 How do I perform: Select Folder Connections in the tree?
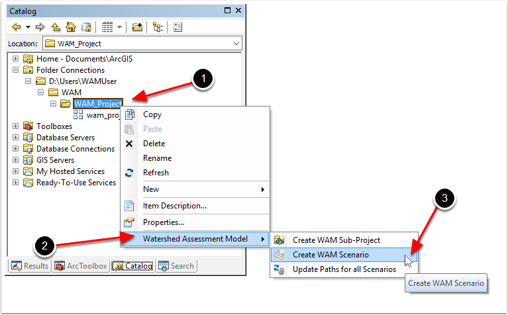[x=70, y=70]
